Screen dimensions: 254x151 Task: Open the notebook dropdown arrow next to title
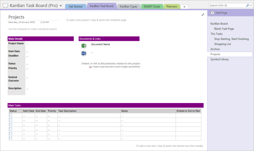[x=61, y=6]
